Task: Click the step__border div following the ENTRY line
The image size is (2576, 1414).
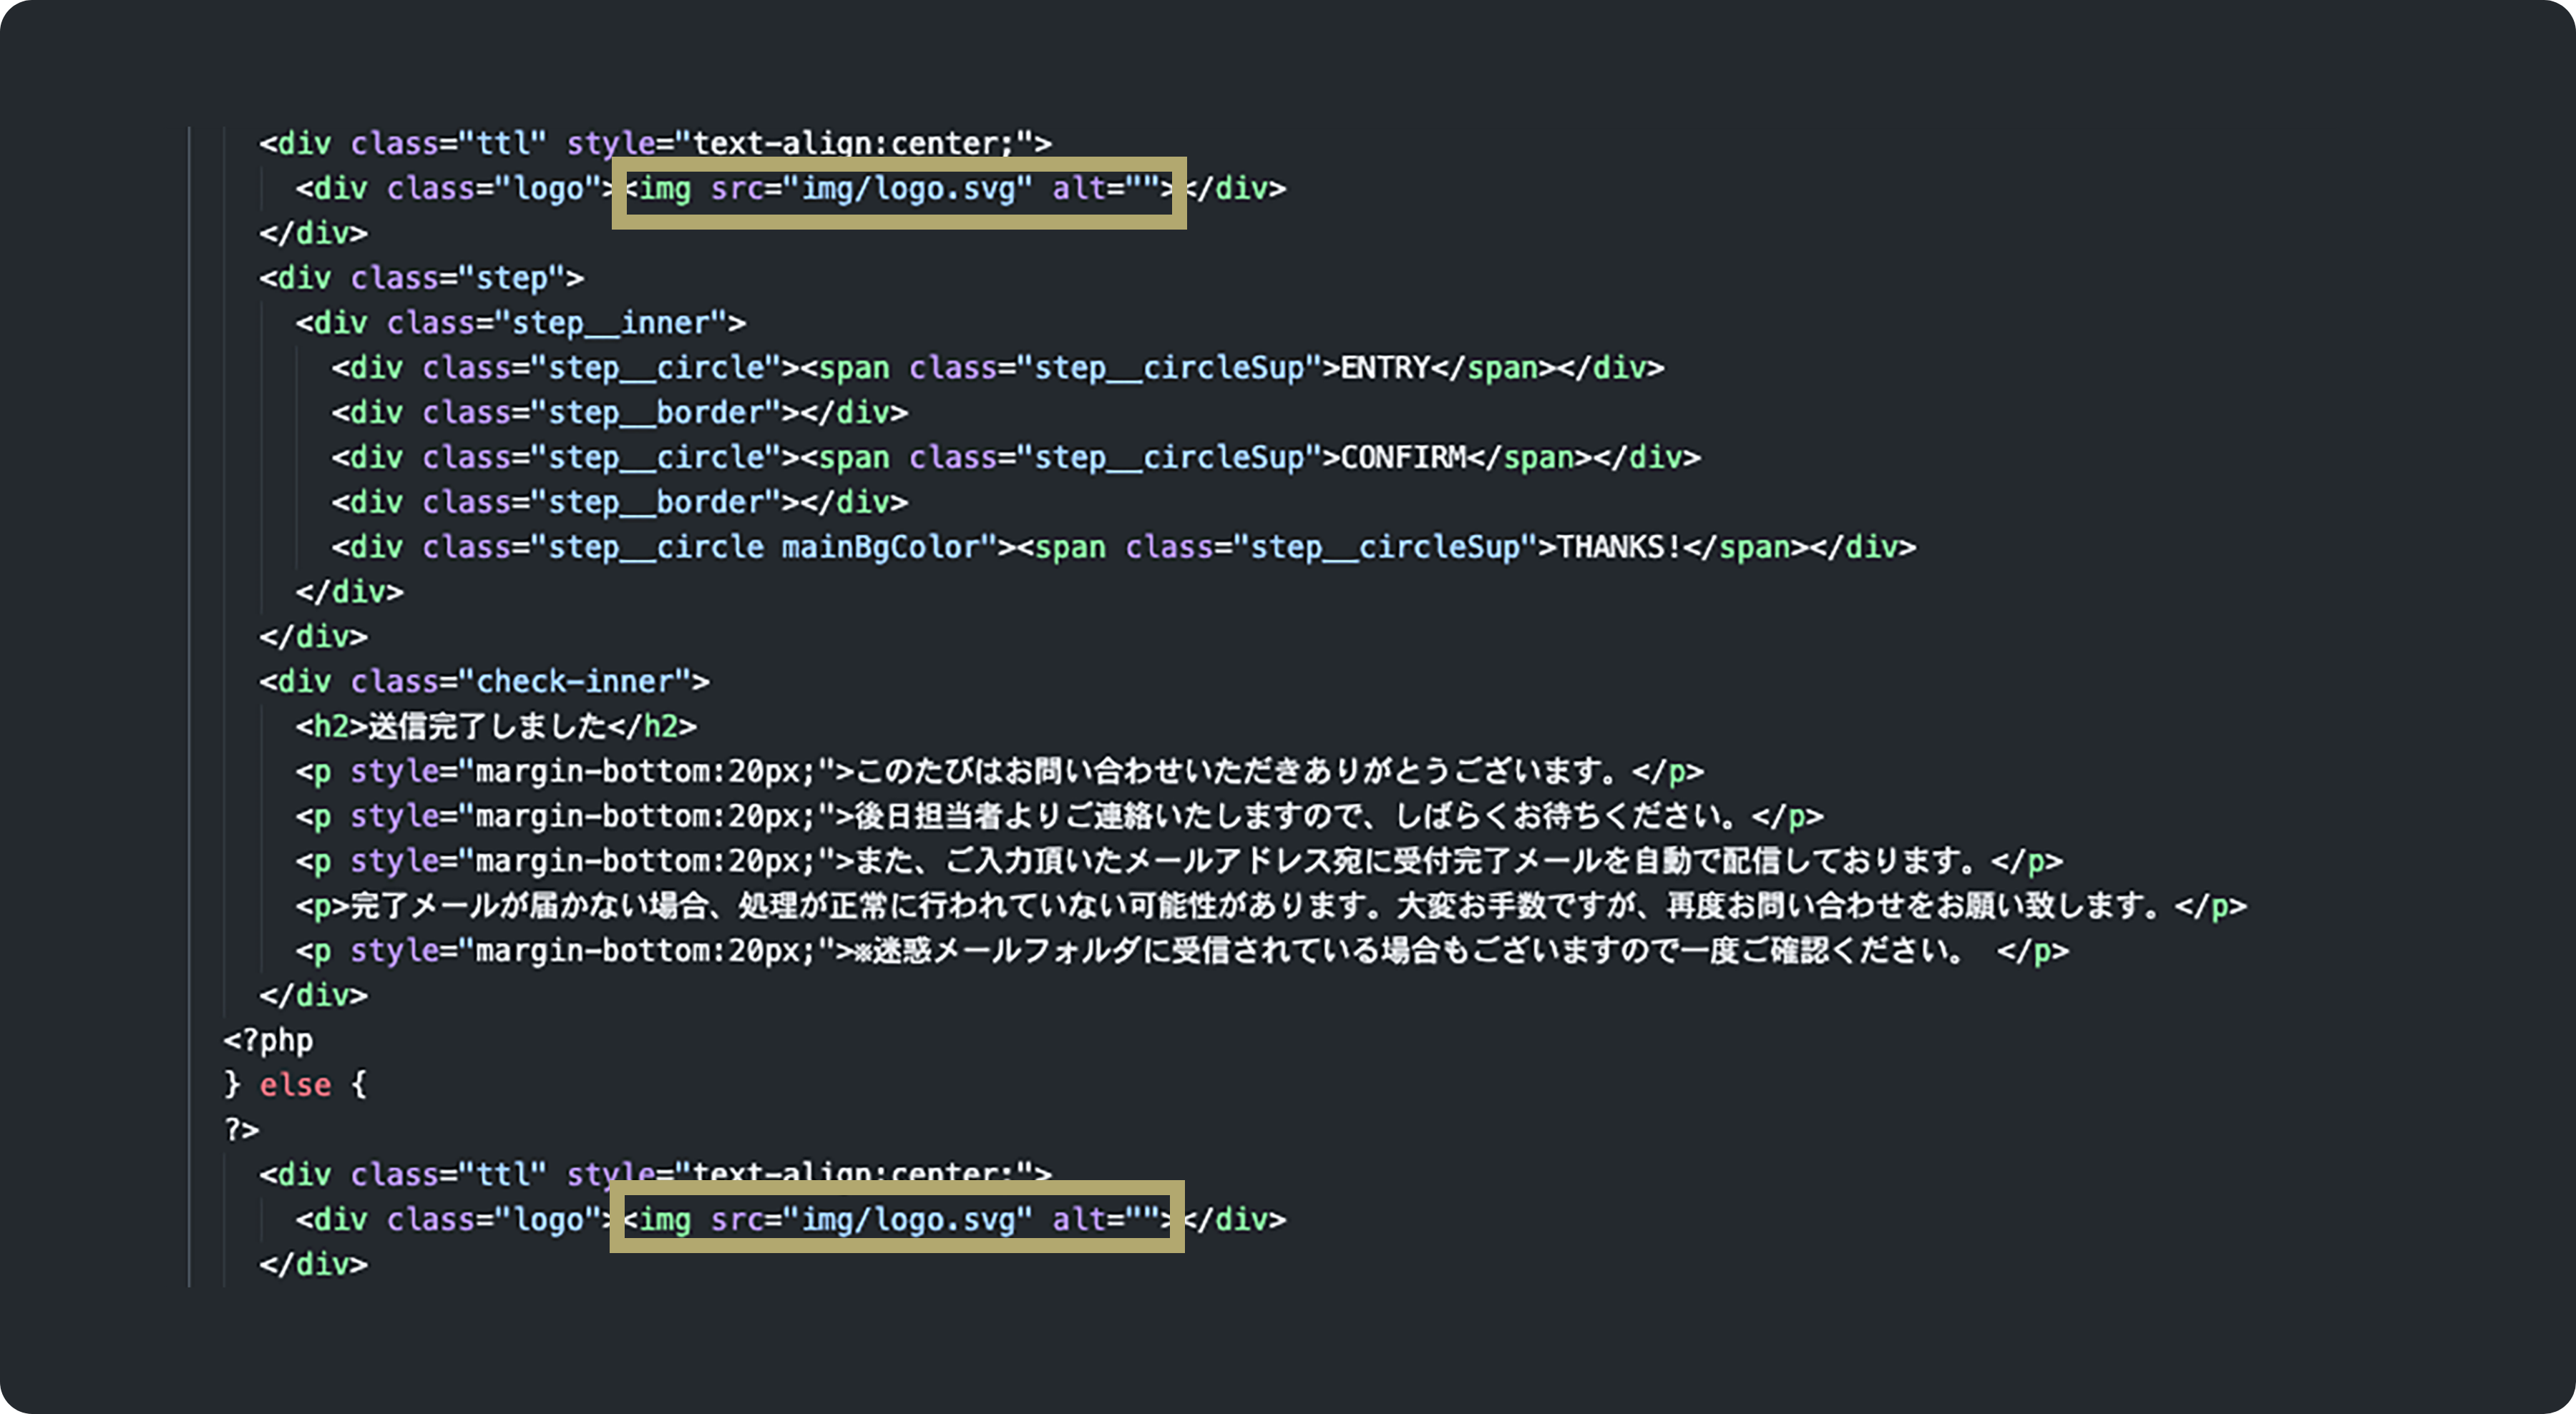Action: click(x=620, y=413)
